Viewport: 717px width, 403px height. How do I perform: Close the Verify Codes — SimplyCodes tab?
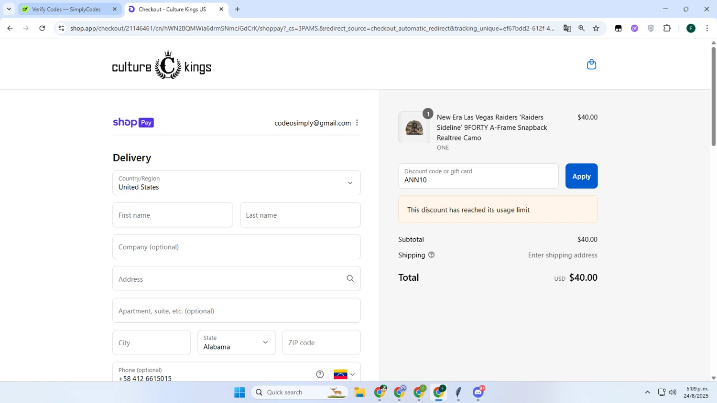click(115, 9)
